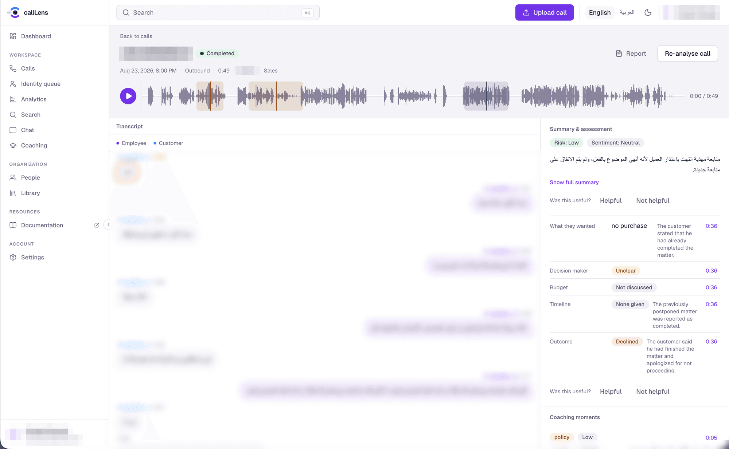Click the Declined outcome badge

point(627,342)
